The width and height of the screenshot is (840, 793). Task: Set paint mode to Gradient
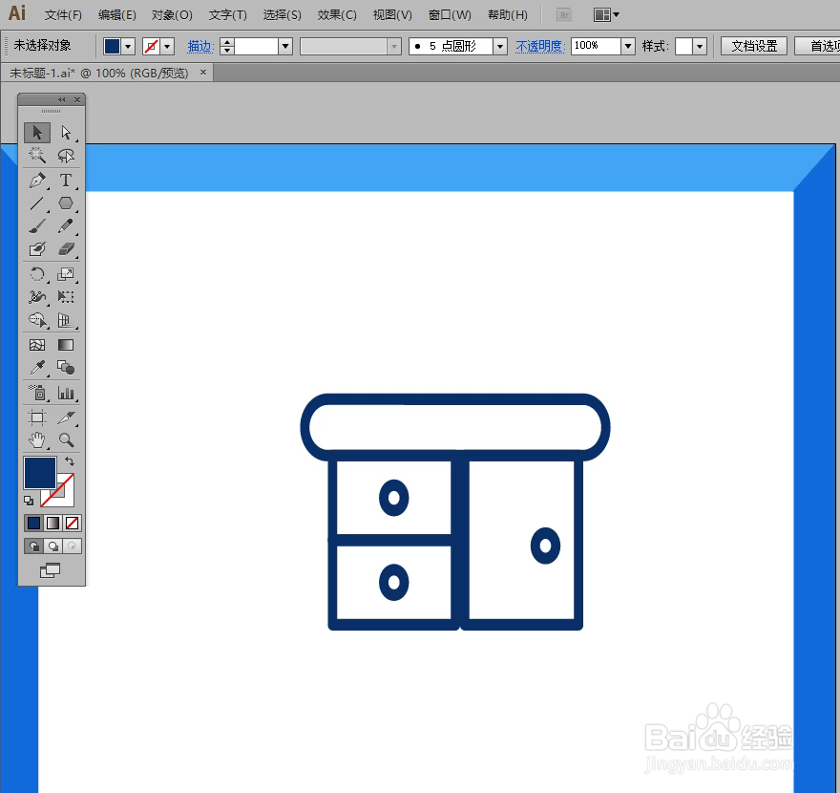point(52,523)
